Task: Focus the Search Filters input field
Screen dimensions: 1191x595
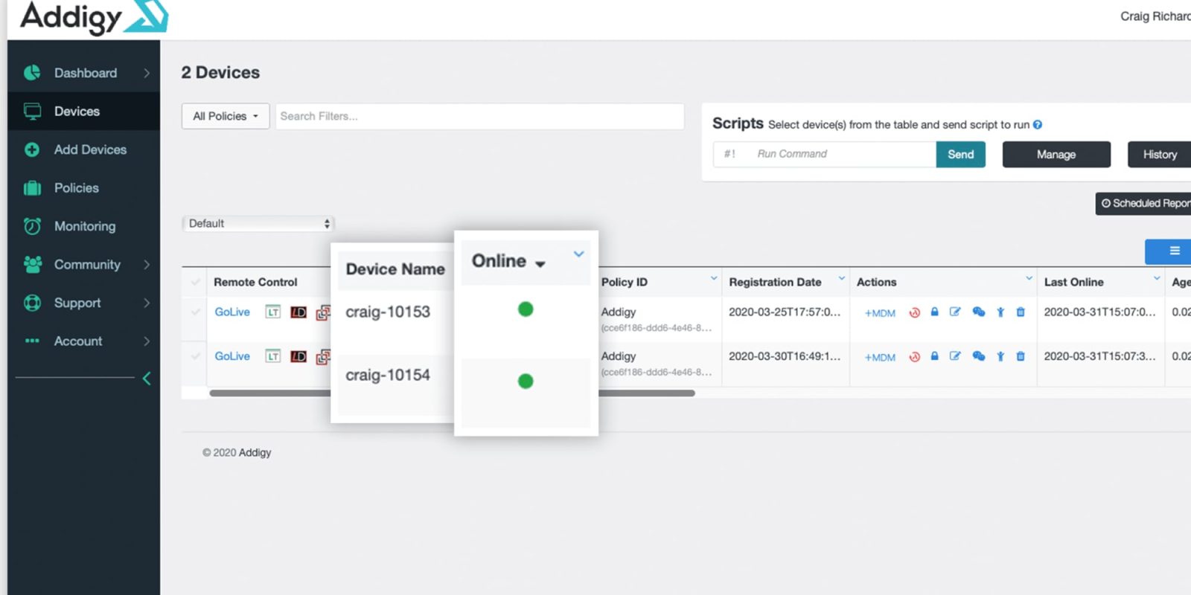Action: click(x=479, y=116)
